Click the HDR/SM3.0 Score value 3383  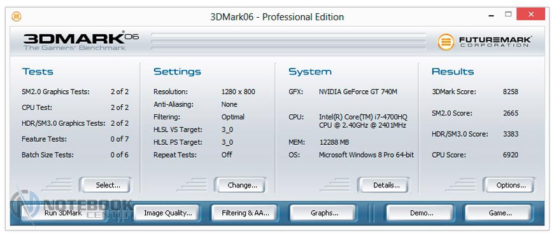tap(511, 134)
